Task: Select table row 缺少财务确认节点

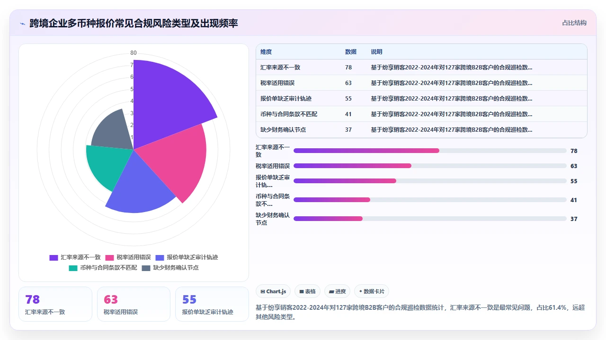Action: [x=421, y=130]
